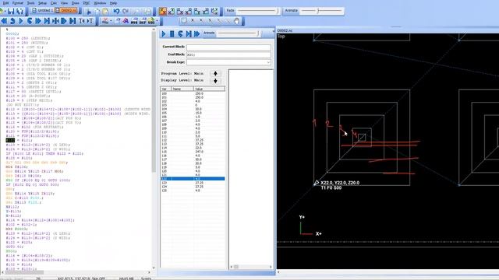
Task: Click the T-arrow-T tool icon
Action: pyautogui.click(x=86, y=21)
